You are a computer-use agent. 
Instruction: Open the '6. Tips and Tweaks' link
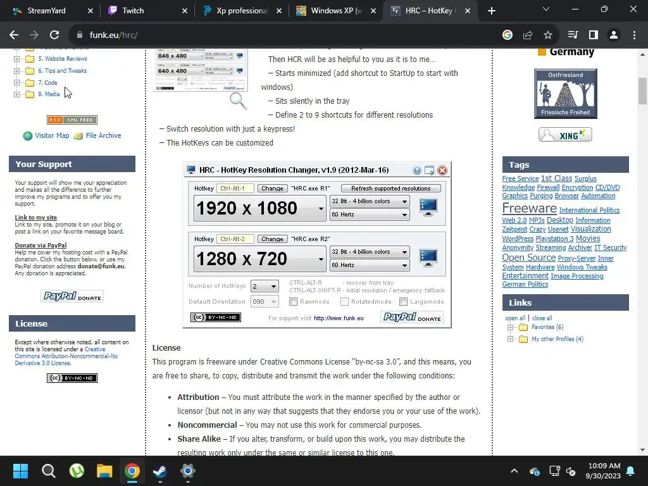point(63,71)
